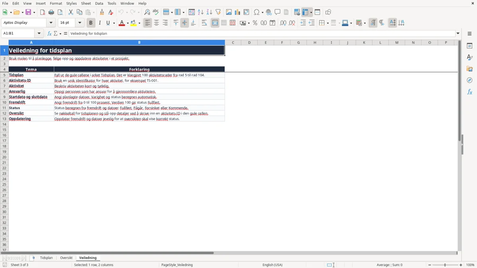Open the Sheet menu

[86, 3]
